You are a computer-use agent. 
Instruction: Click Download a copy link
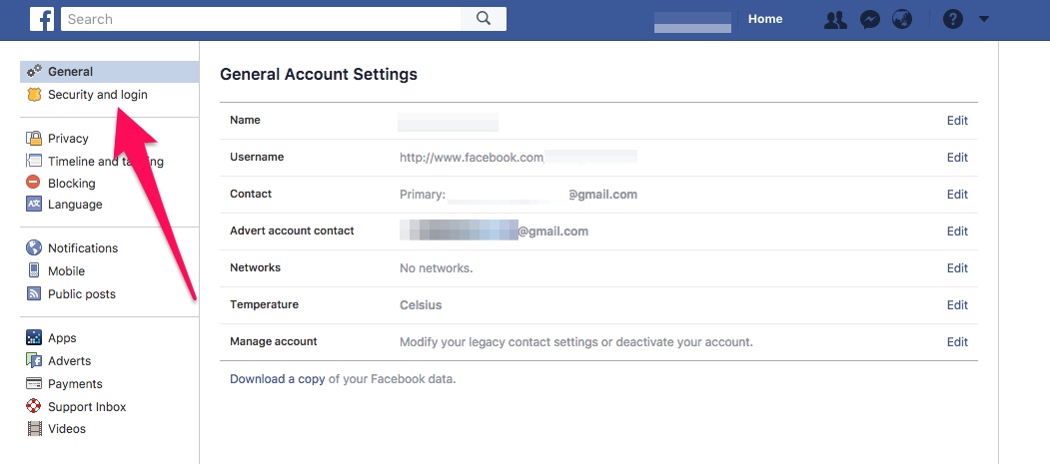pyautogui.click(x=277, y=379)
